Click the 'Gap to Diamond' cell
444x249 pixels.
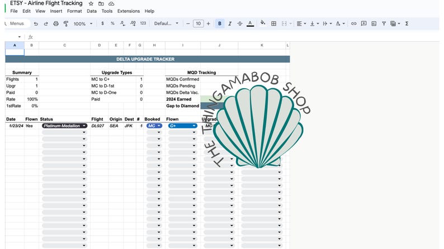click(x=183, y=106)
